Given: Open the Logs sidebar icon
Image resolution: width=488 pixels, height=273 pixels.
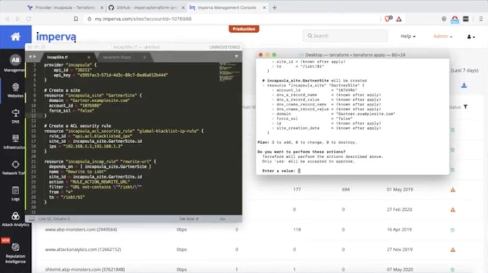Looking at the screenshot, I should pyautogui.click(x=15, y=193).
